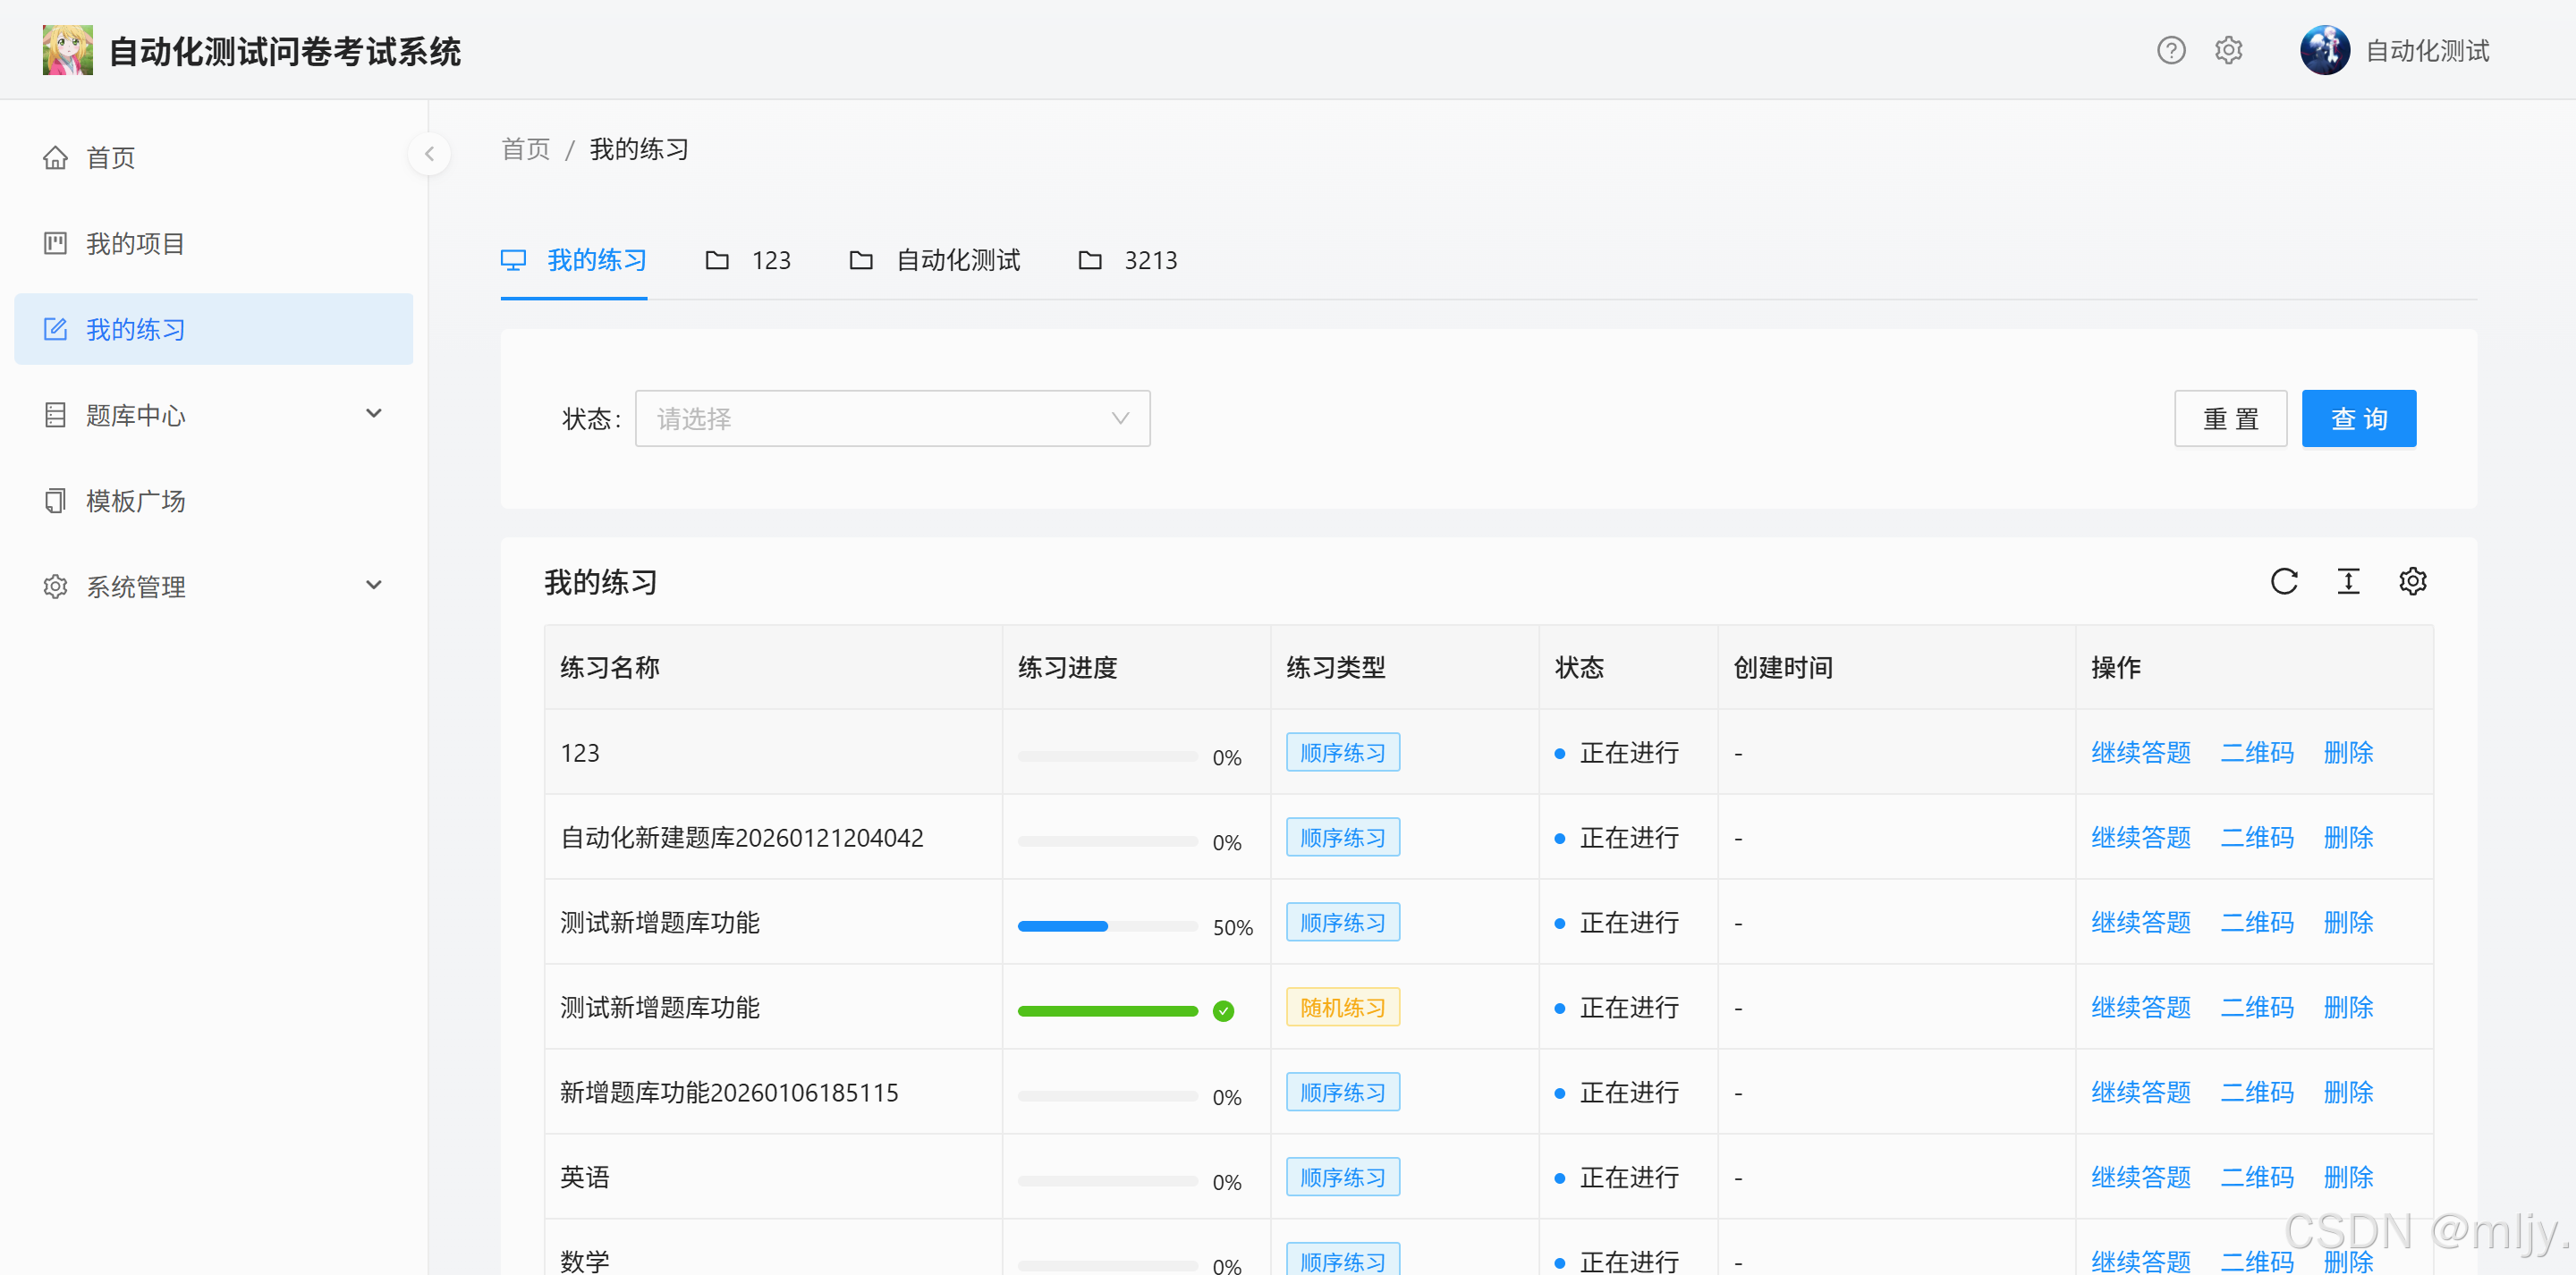Click the help question mark icon

coord(2170,50)
